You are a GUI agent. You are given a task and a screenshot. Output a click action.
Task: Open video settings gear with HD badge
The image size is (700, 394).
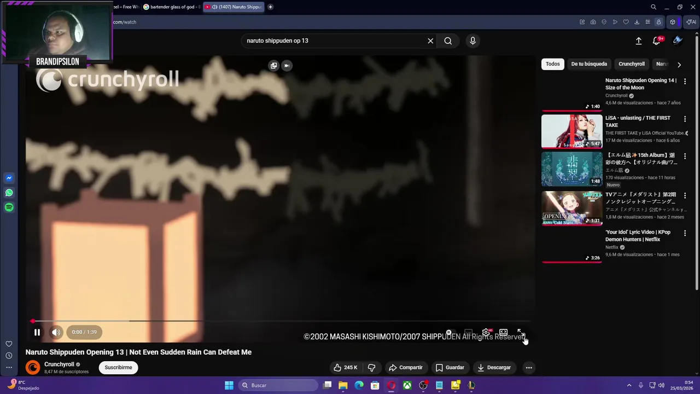(486, 332)
